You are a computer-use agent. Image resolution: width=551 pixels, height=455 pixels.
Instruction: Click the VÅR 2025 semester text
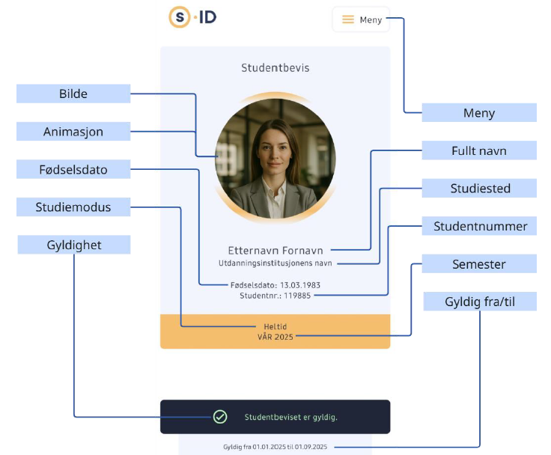tap(275, 337)
